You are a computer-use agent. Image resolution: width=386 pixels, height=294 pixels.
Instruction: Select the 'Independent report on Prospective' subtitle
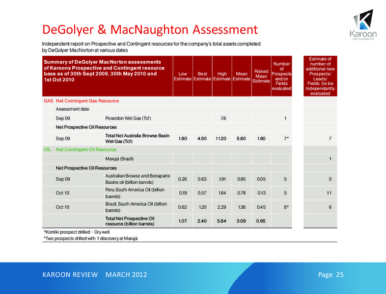(151, 47)
